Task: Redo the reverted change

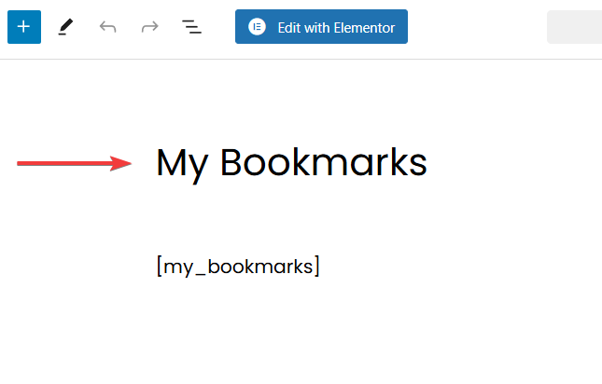Action: point(149,27)
